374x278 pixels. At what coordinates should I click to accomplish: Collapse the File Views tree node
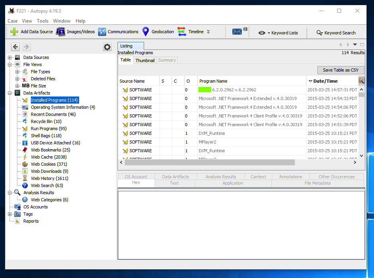10,64
